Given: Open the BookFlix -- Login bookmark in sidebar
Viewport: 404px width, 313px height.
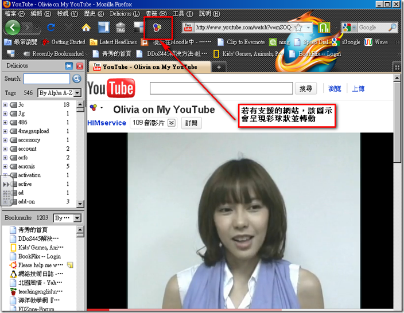Looking at the screenshot, I should (x=36, y=256).
